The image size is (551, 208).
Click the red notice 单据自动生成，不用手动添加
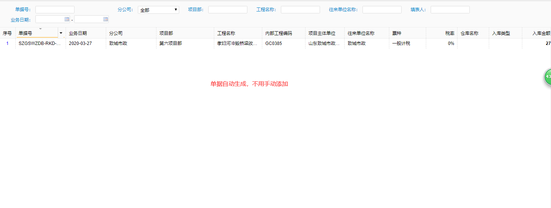point(249,84)
